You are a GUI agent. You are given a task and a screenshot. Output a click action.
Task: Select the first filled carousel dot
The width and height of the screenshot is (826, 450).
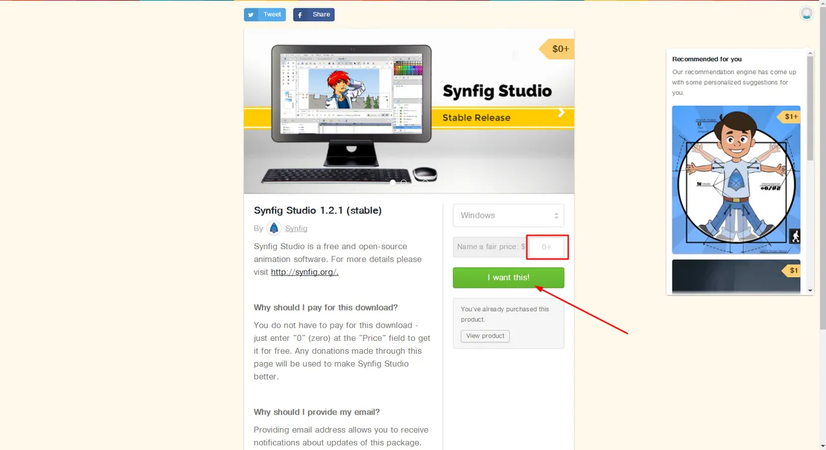pyautogui.click(x=392, y=183)
